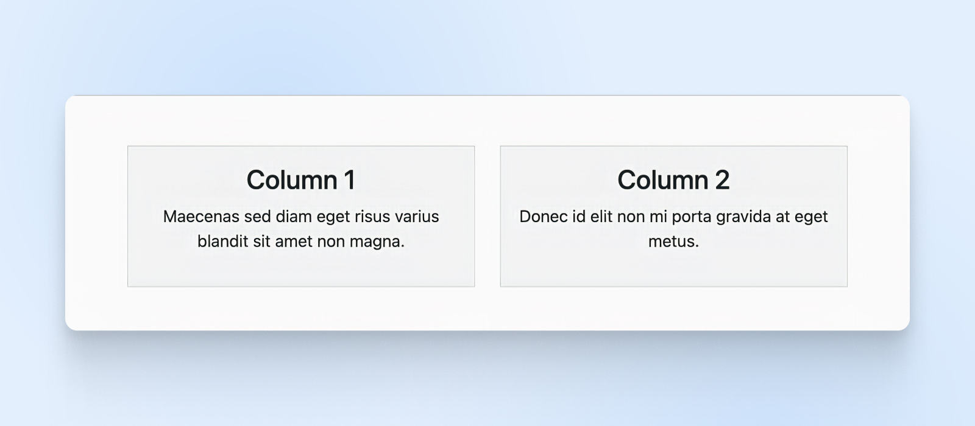This screenshot has height=426, width=975.
Task: Click the "Column 2" heading
Action: [x=673, y=180]
